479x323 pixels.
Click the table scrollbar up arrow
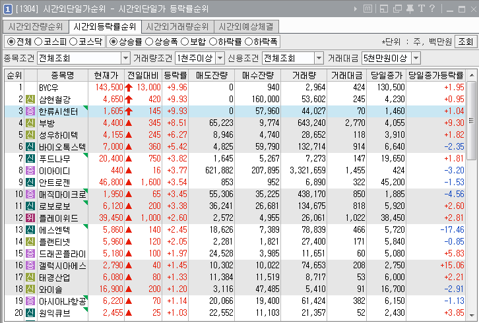point(472,75)
